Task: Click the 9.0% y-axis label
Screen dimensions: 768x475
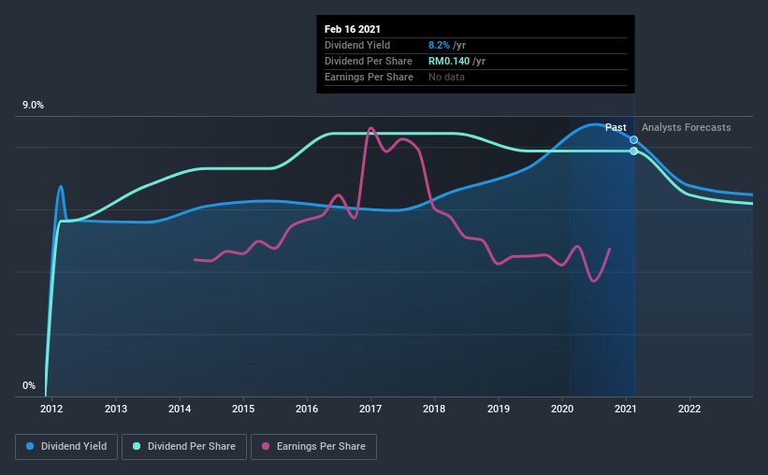Action: click(33, 106)
